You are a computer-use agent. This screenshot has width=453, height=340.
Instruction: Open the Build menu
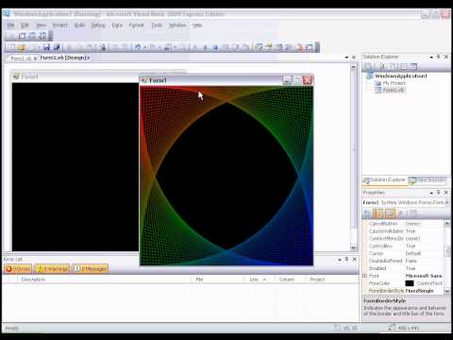79,25
